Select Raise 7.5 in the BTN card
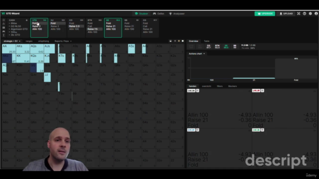This screenshot has width=319, height=179. point(94,29)
